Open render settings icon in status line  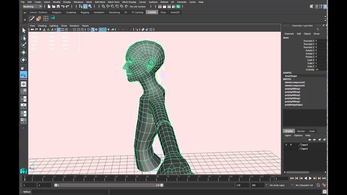tap(174, 6)
